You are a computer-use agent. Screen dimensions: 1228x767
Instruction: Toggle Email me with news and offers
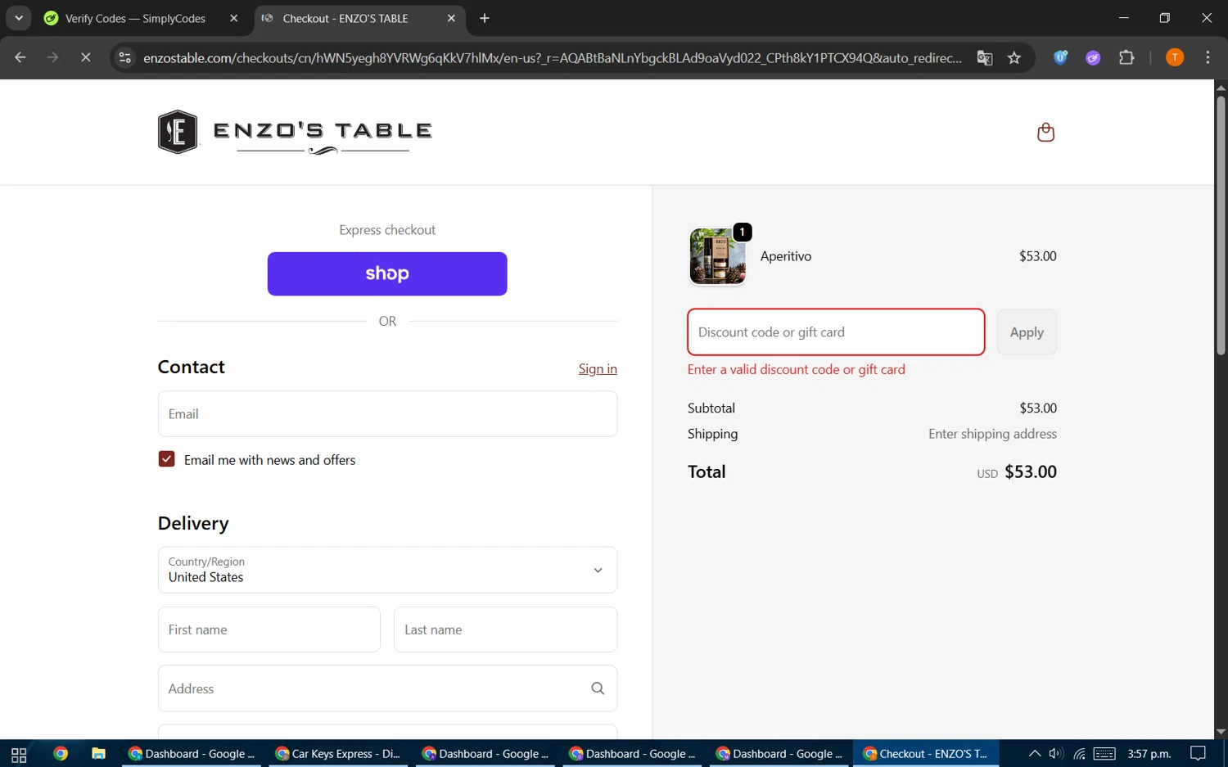pos(166,459)
